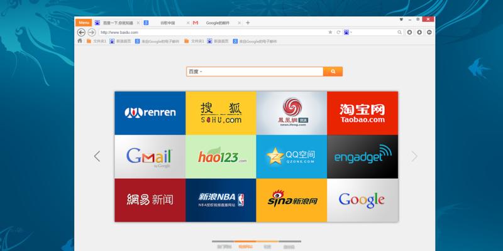Click the last round button at the toolbar's far right
The image size is (503, 251).
(x=429, y=33)
